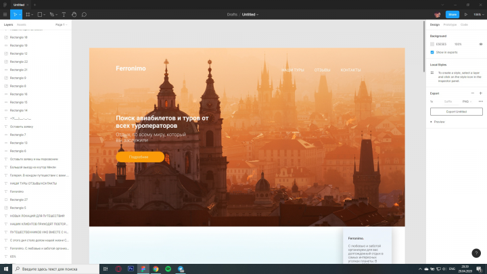Screen dimensions: 487x274
Task: Click the Drafts breadcrumb in toolbar
Action: [232, 15]
